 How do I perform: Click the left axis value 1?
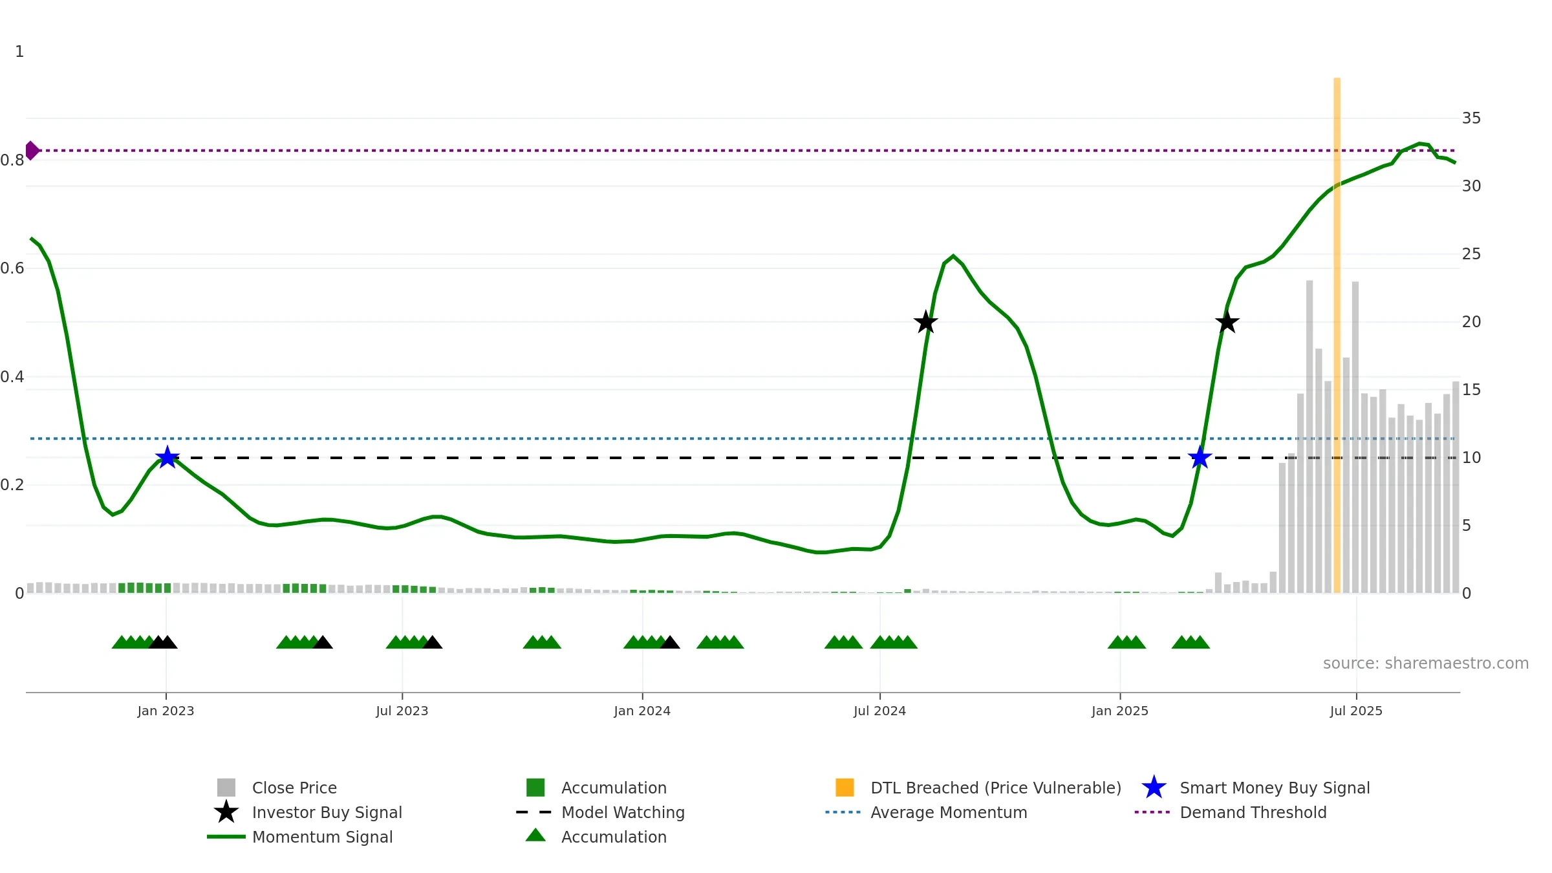pyautogui.click(x=19, y=52)
